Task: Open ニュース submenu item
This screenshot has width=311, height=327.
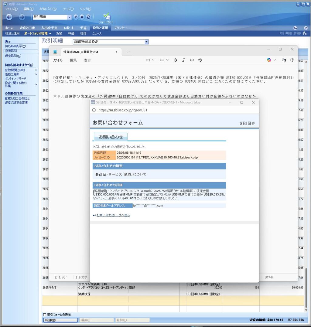Action: tap(97, 33)
